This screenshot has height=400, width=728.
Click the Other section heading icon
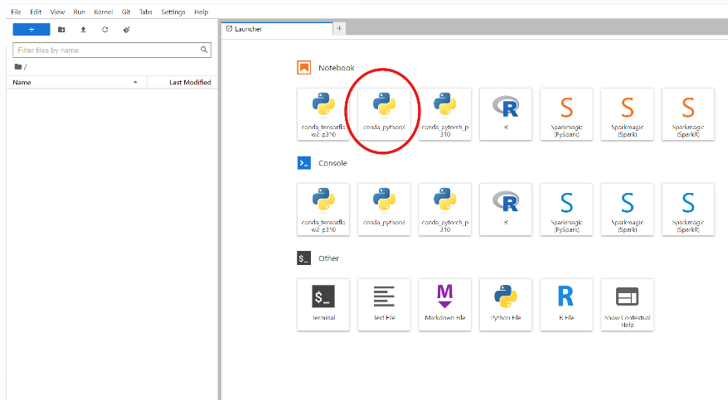pos(304,258)
